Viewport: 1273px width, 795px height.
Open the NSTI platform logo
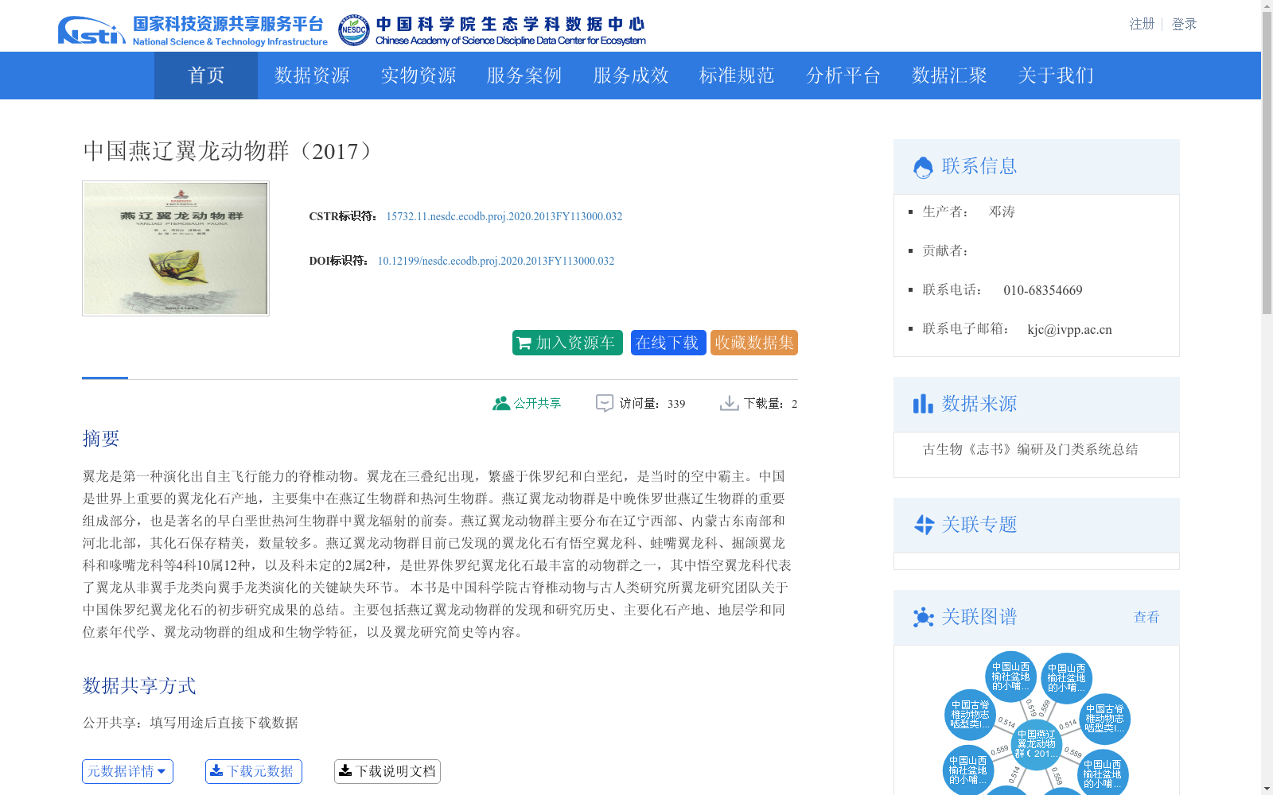tap(193, 30)
